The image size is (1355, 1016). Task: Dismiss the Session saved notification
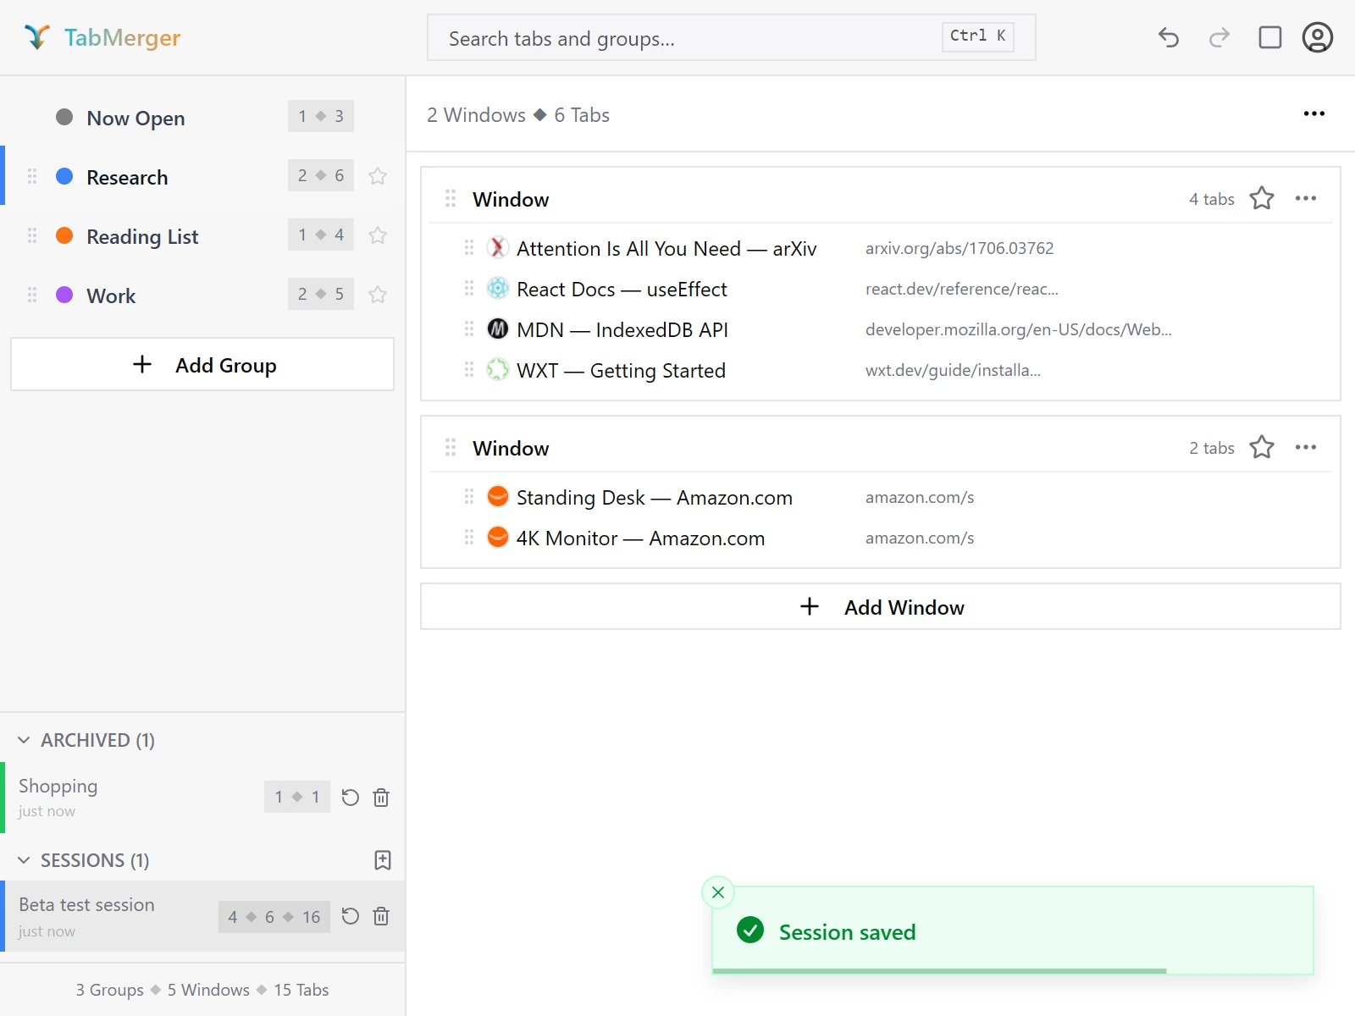pos(718,892)
